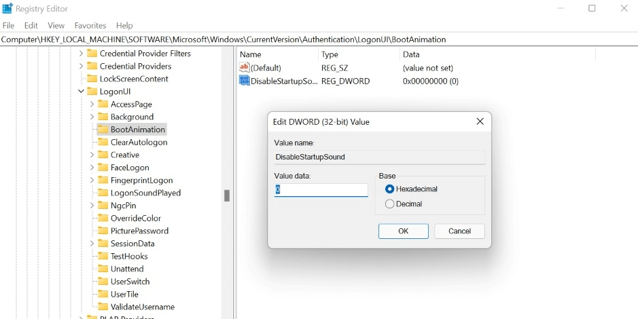Open the Help menu
The width and height of the screenshot is (638, 319).
coord(124,25)
